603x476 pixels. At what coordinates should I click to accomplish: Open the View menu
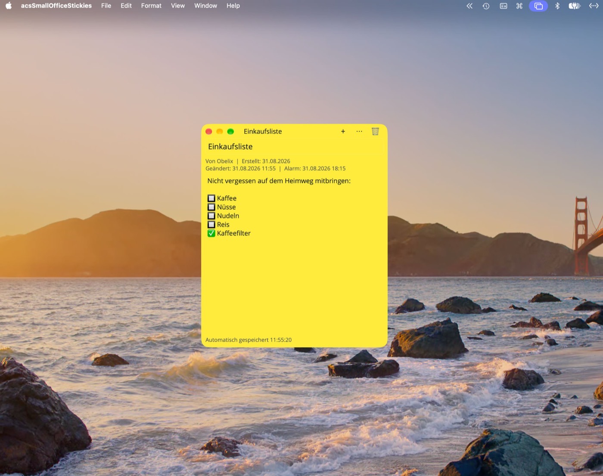tap(178, 6)
